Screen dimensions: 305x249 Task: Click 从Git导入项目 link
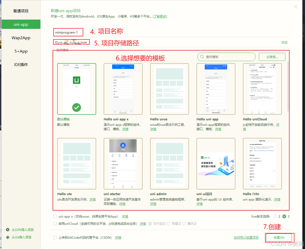click(x=22, y=237)
